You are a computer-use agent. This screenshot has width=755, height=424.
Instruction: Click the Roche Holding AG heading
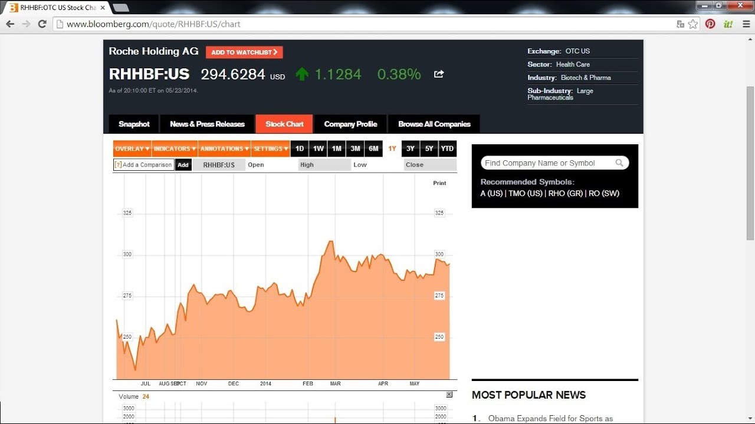pyautogui.click(x=153, y=51)
